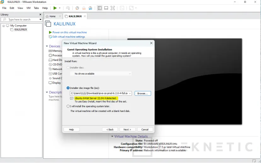Click the green Power On play icon
261x163 pixels.
pyautogui.click(x=55, y=8)
